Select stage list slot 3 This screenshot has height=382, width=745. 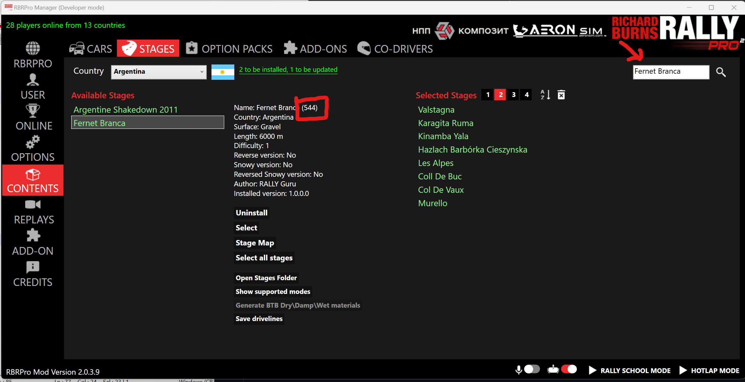tap(513, 95)
